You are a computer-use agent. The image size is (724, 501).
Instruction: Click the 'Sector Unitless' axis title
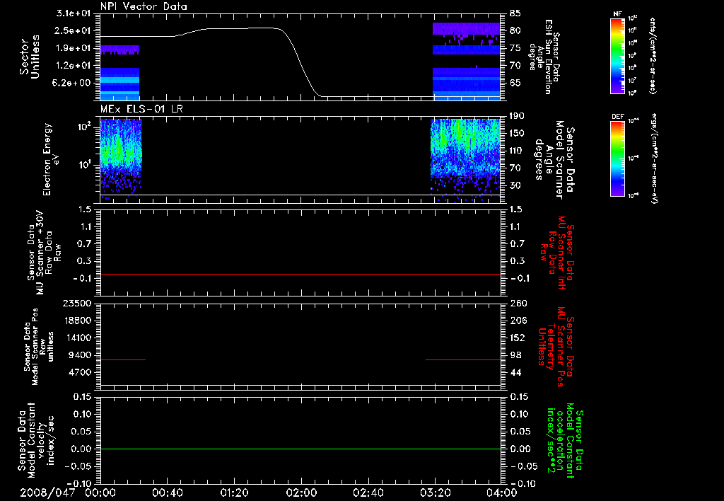pyautogui.click(x=30, y=57)
